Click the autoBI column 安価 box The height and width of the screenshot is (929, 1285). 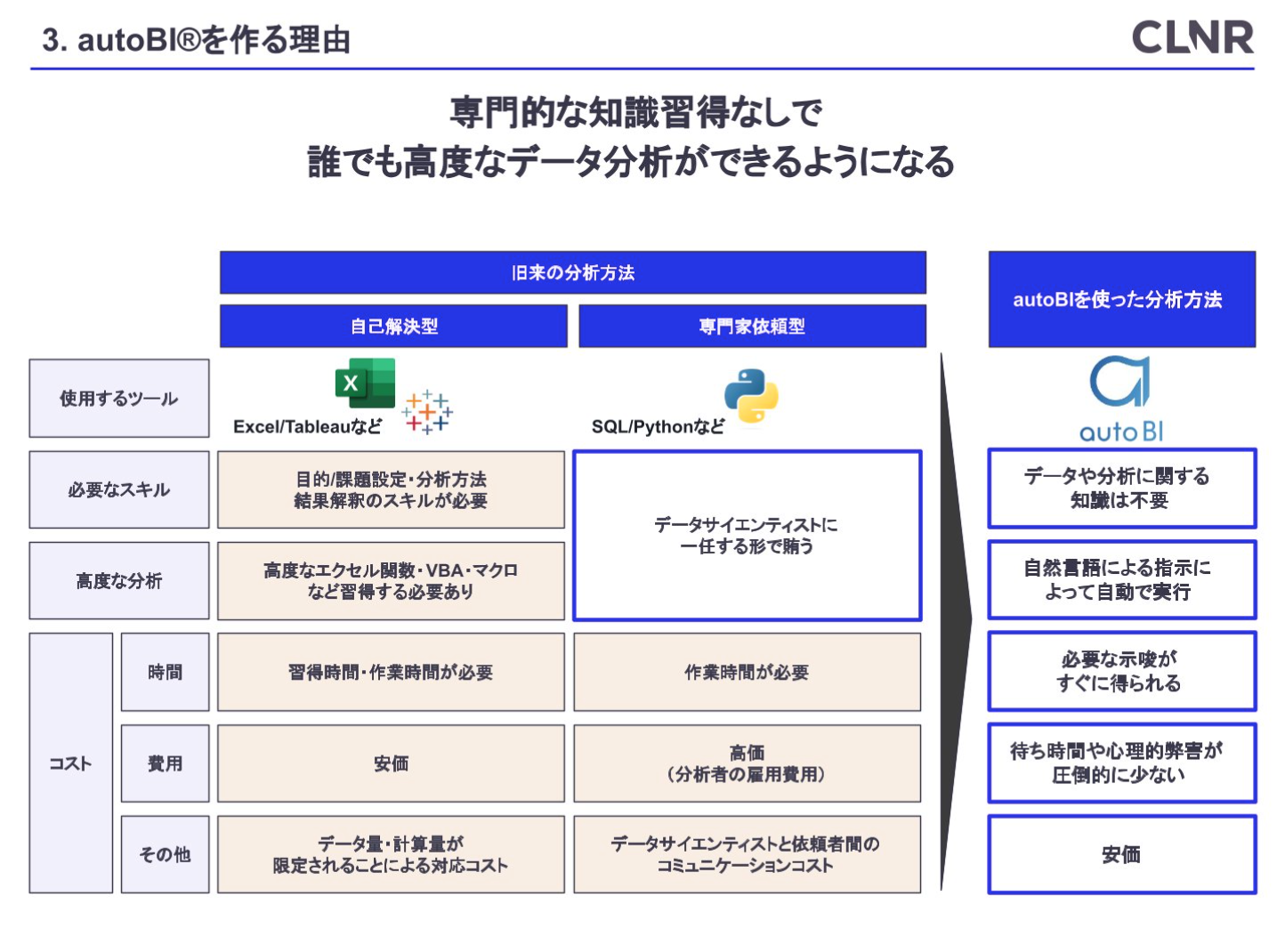coord(1122,854)
